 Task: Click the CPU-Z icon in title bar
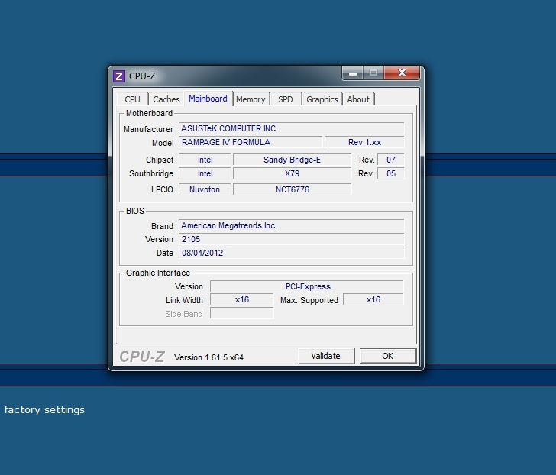coord(119,76)
